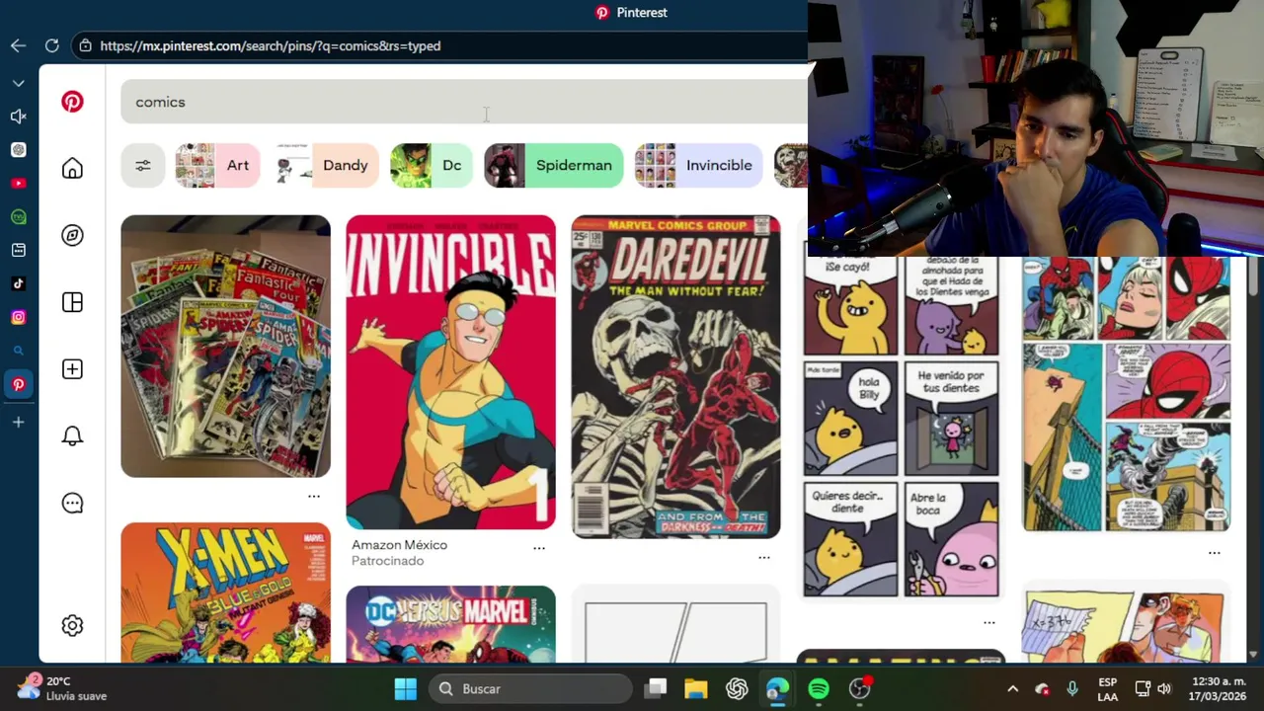
Task: Click the Amazon México advertiser link
Action: coord(399,545)
